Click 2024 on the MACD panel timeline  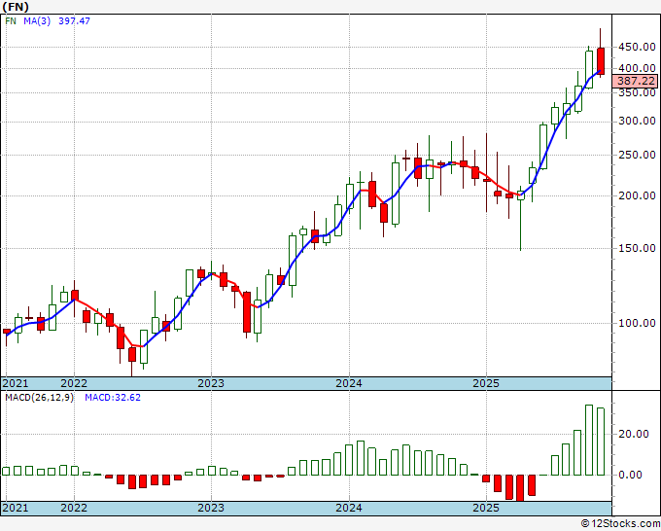pos(349,508)
